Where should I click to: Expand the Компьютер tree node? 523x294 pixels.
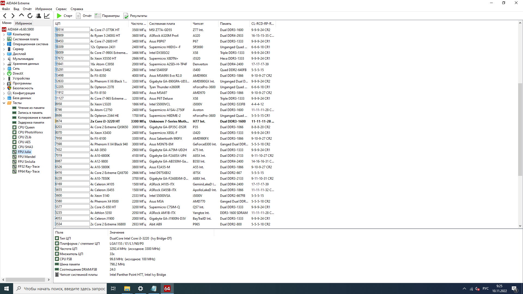[4, 35]
